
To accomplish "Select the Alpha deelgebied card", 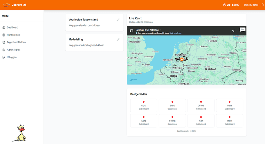I will [x=143, y=105].
